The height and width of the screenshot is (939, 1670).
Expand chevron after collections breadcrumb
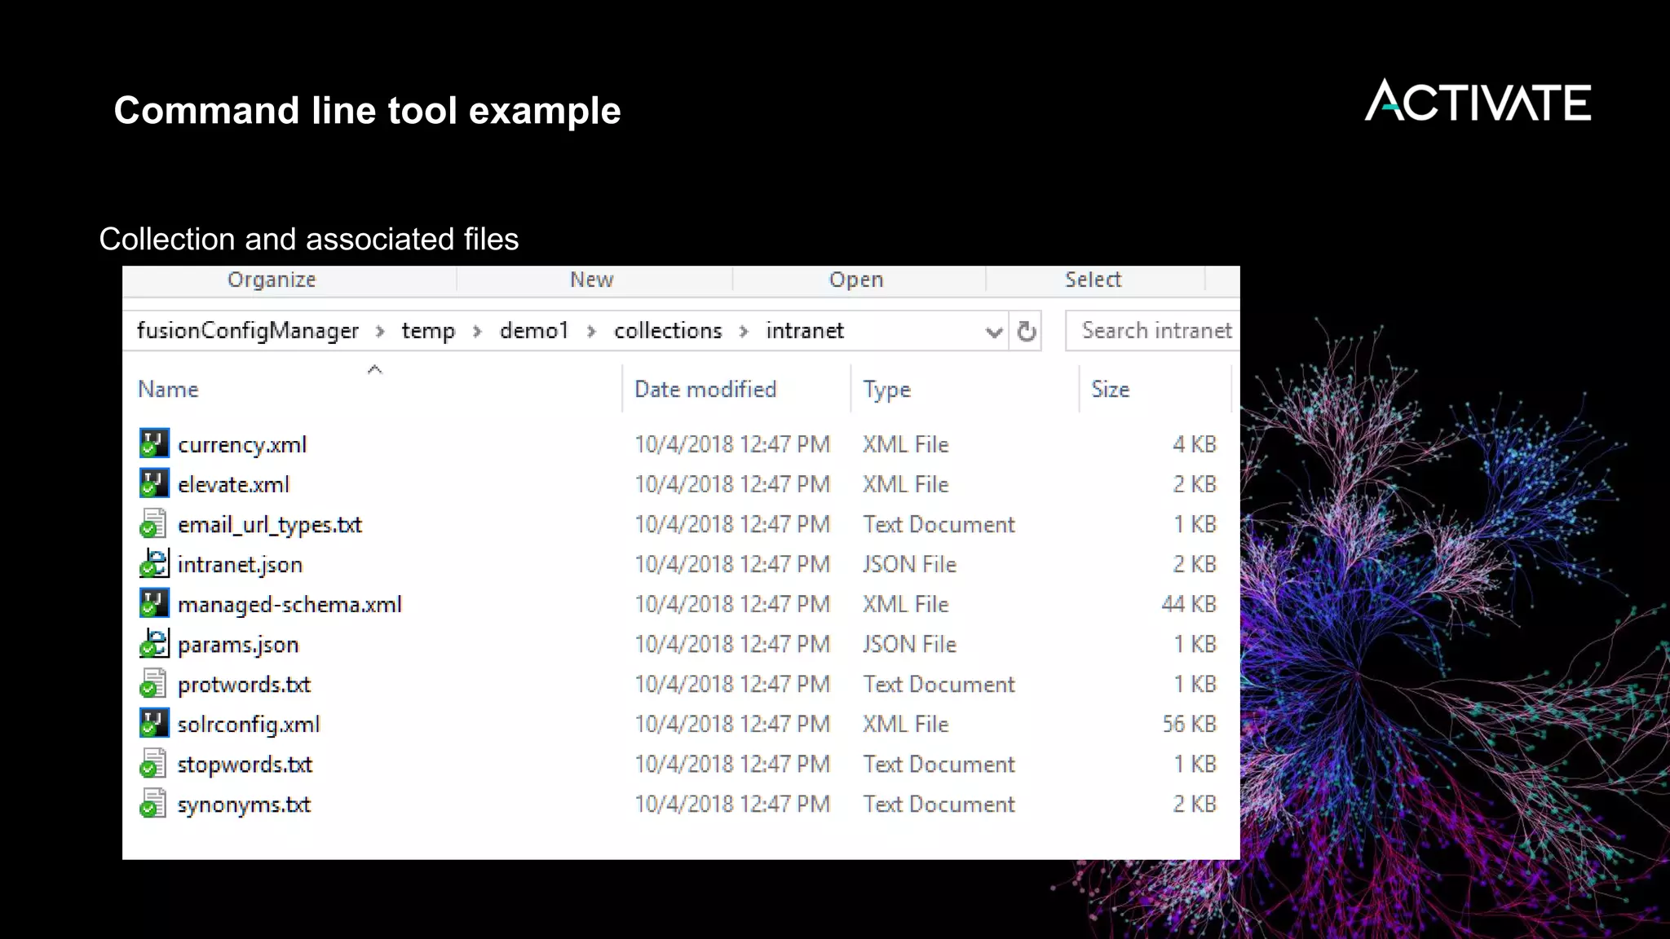click(x=744, y=331)
